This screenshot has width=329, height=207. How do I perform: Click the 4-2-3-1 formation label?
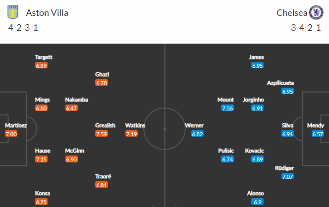pos(23,28)
